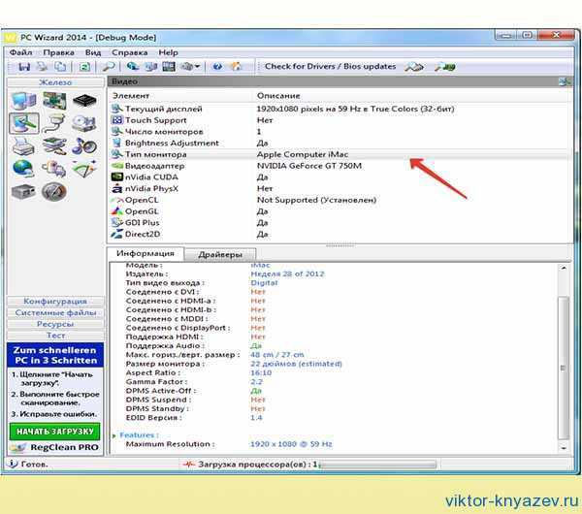Click Check for Drivers / Bios updates
Image resolution: width=582 pixels, height=514 pixels.
click(x=331, y=66)
